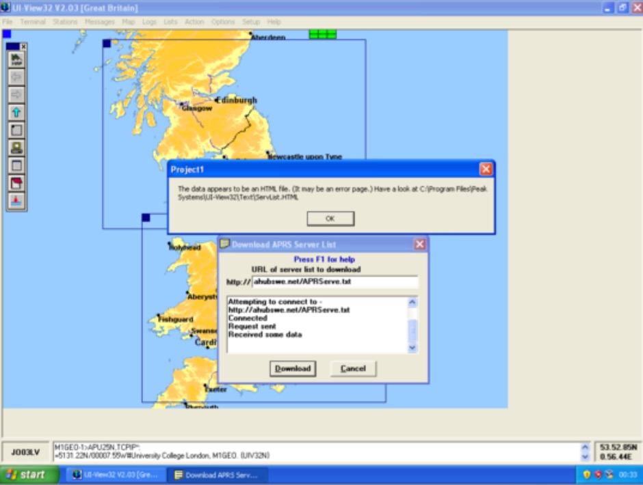Click the HMP map toolbar button

pos(16,60)
